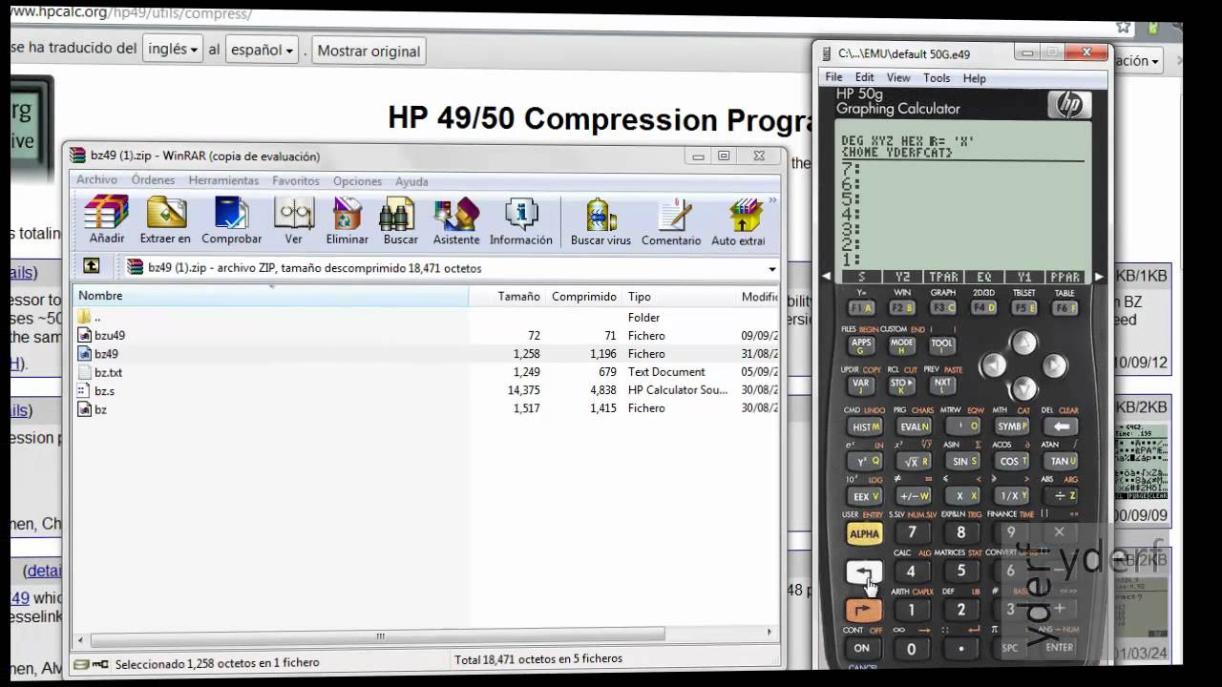Open the Órdenes menu in WinRAR
1222x687 pixels.
[x=154, y=180]
